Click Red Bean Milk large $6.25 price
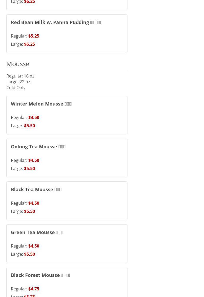204x297 pixels. (29, 44)
